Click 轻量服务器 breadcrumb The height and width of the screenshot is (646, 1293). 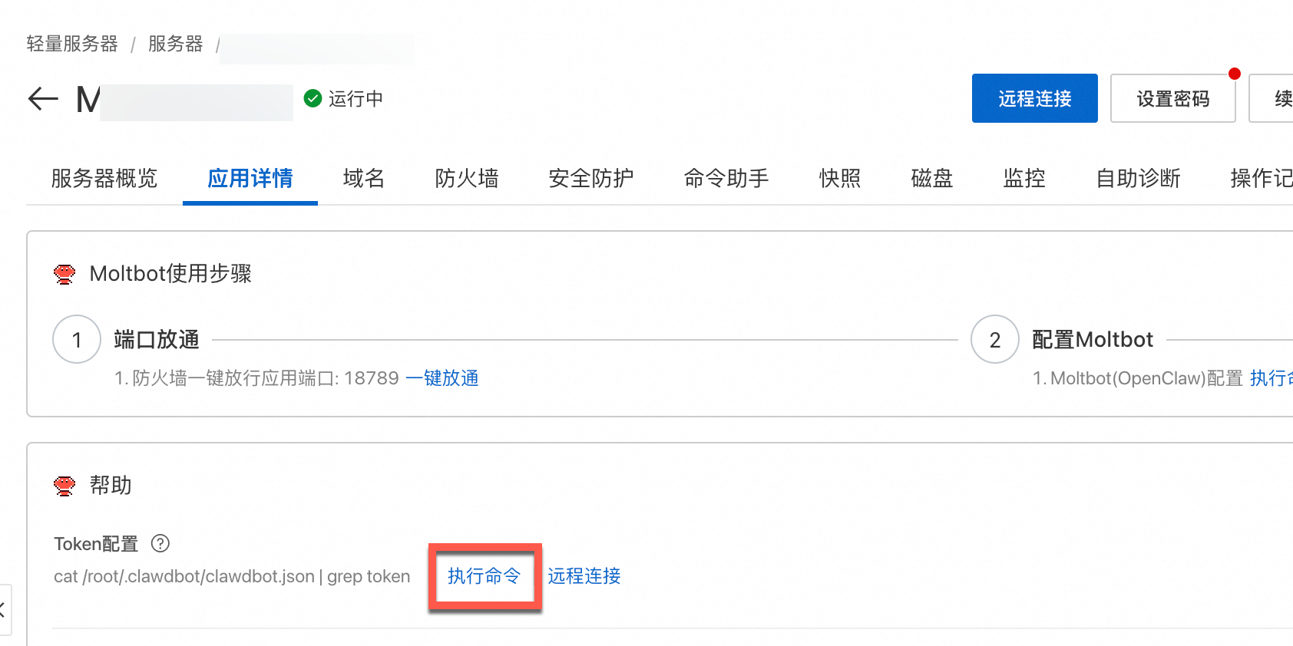72,44
